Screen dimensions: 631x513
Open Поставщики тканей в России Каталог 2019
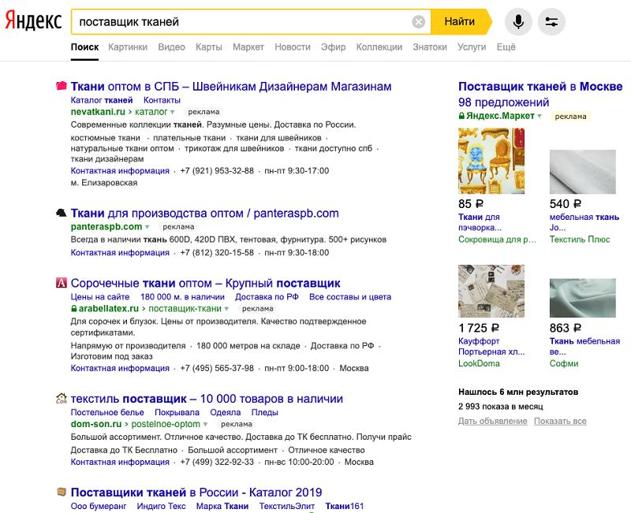point(196,493)
